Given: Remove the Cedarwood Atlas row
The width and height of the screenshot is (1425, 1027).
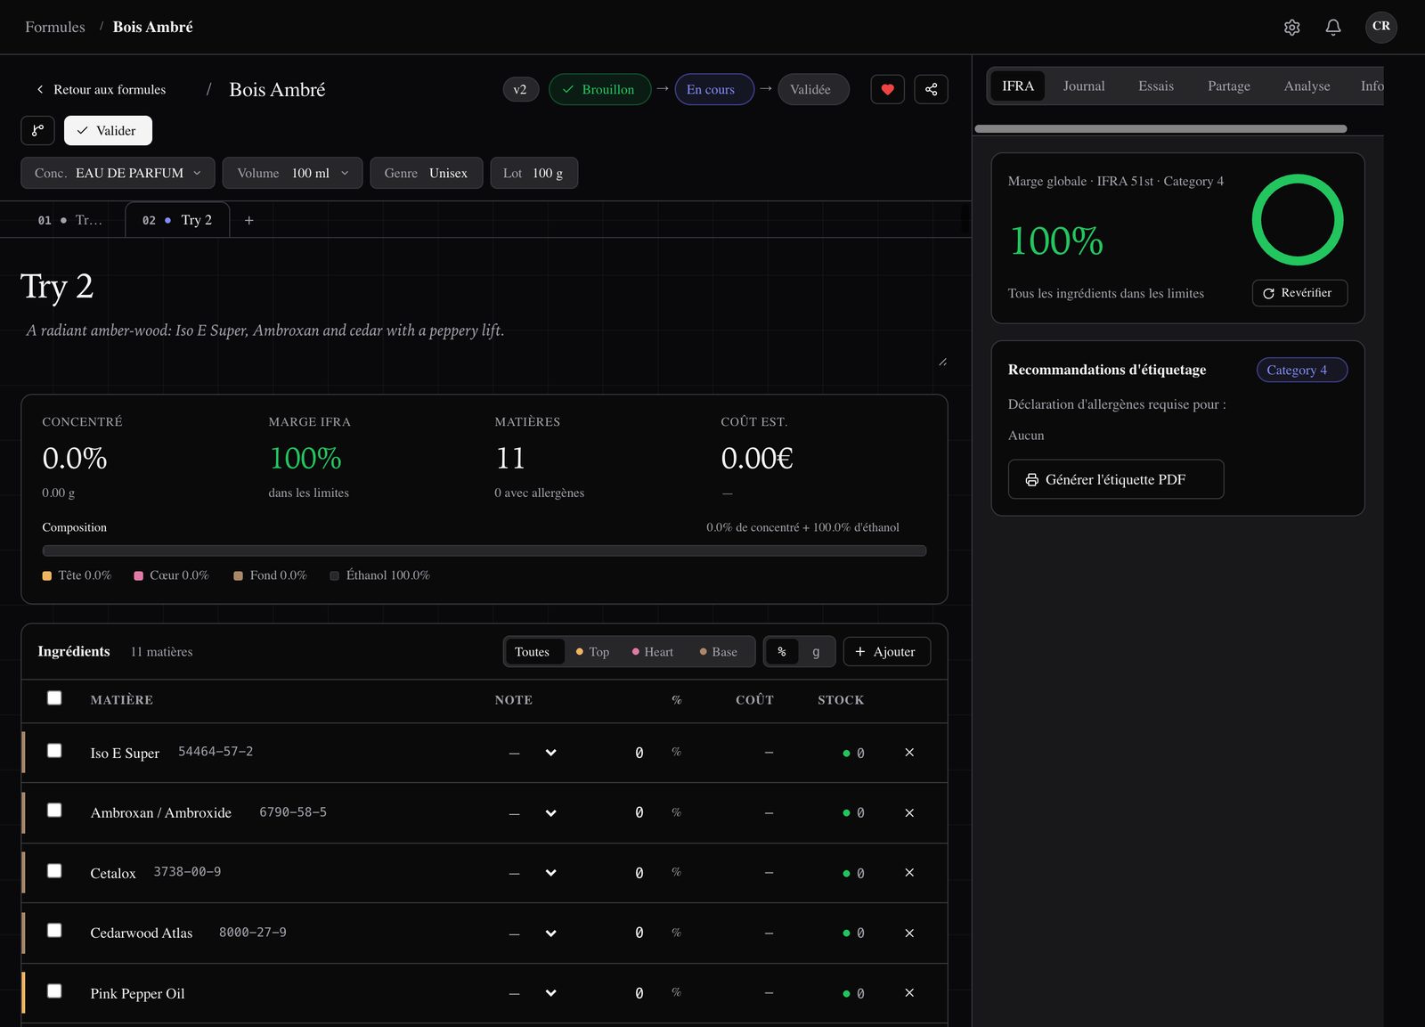Looking at the screenshot, I should 909,933.
